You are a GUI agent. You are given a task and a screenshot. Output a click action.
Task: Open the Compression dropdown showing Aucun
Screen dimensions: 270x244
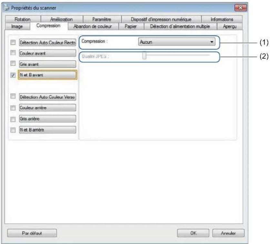[x=177, y=42]
